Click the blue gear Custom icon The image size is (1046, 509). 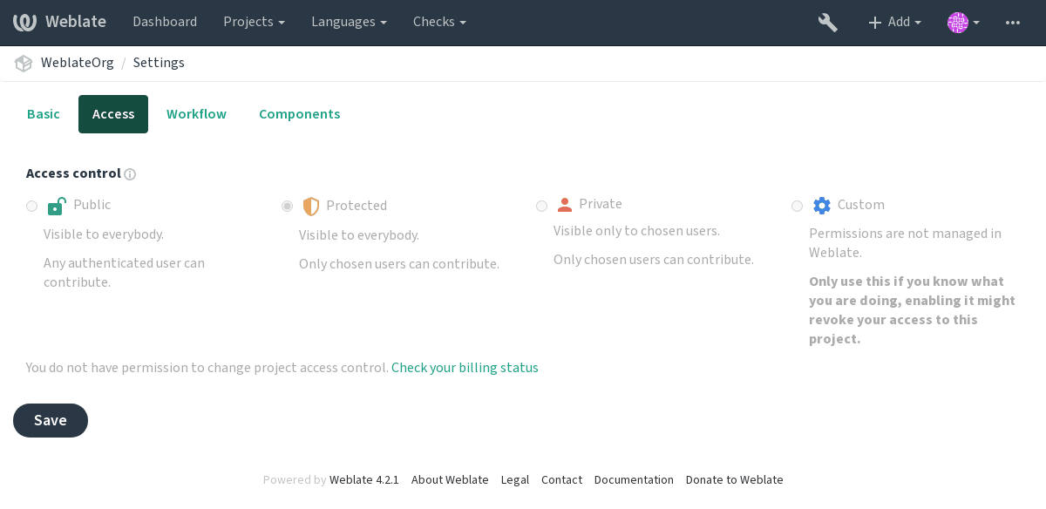pyautogui.click(x=822, y=206)
